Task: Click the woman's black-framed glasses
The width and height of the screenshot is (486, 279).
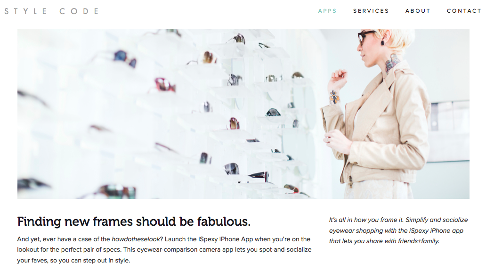Action: click(x=366, y=37)
